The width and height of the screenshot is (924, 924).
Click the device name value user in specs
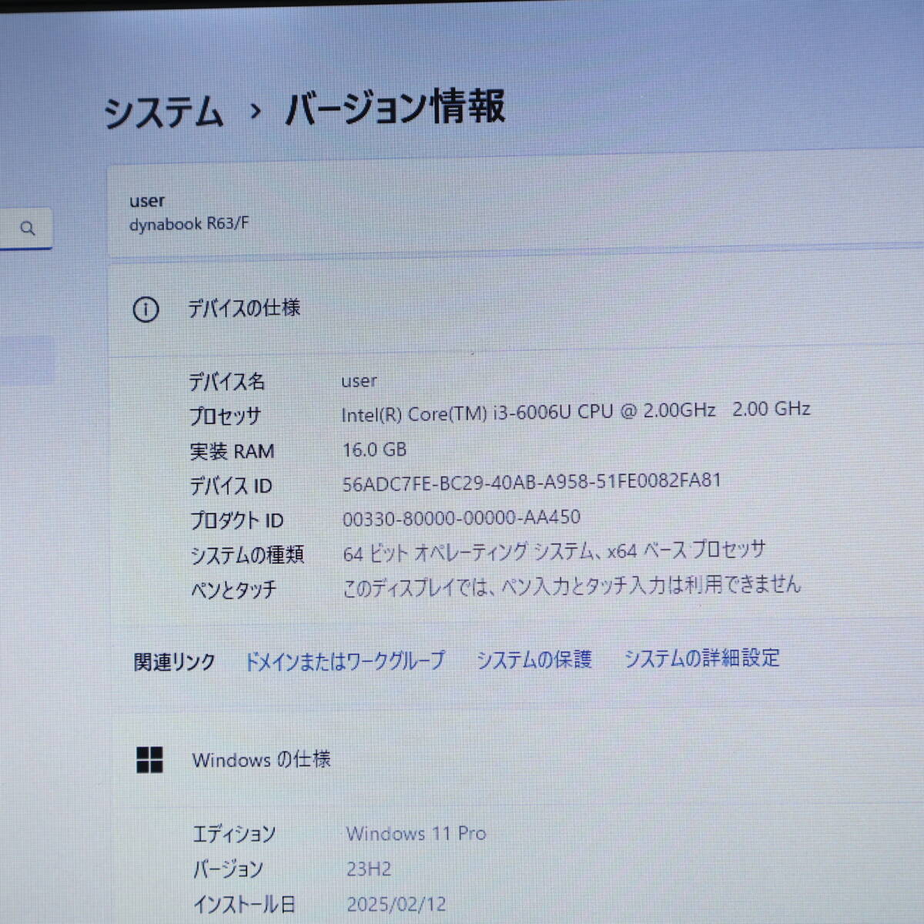click(359, 381)
